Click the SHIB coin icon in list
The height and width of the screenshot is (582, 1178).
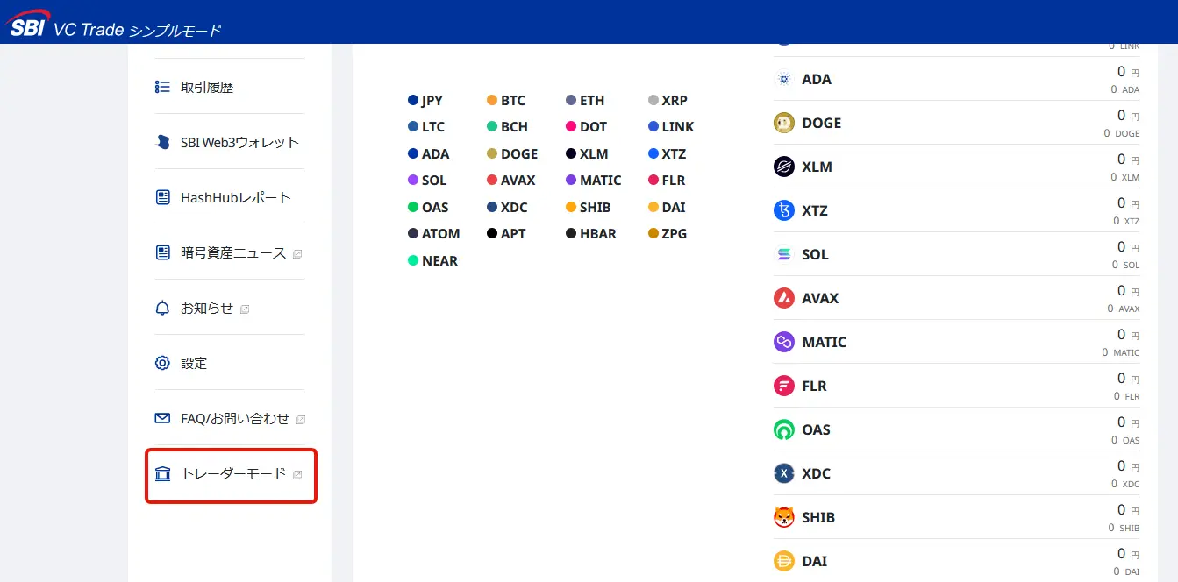pyautogui.click(x=784, y=517)
